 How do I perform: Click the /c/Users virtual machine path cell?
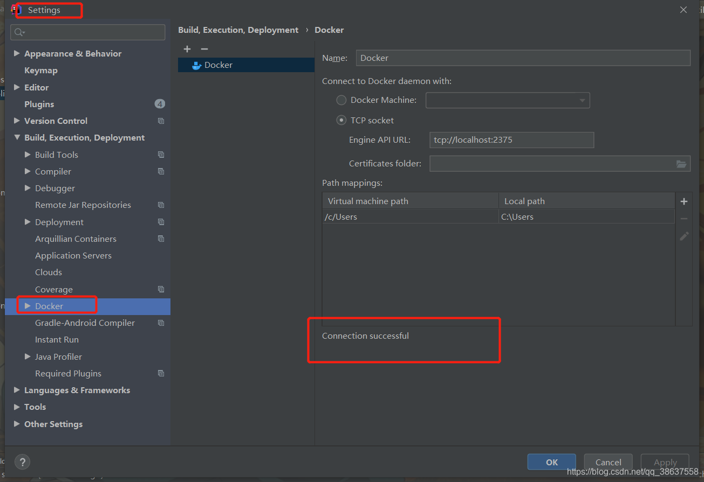click(x=411, y=217)
